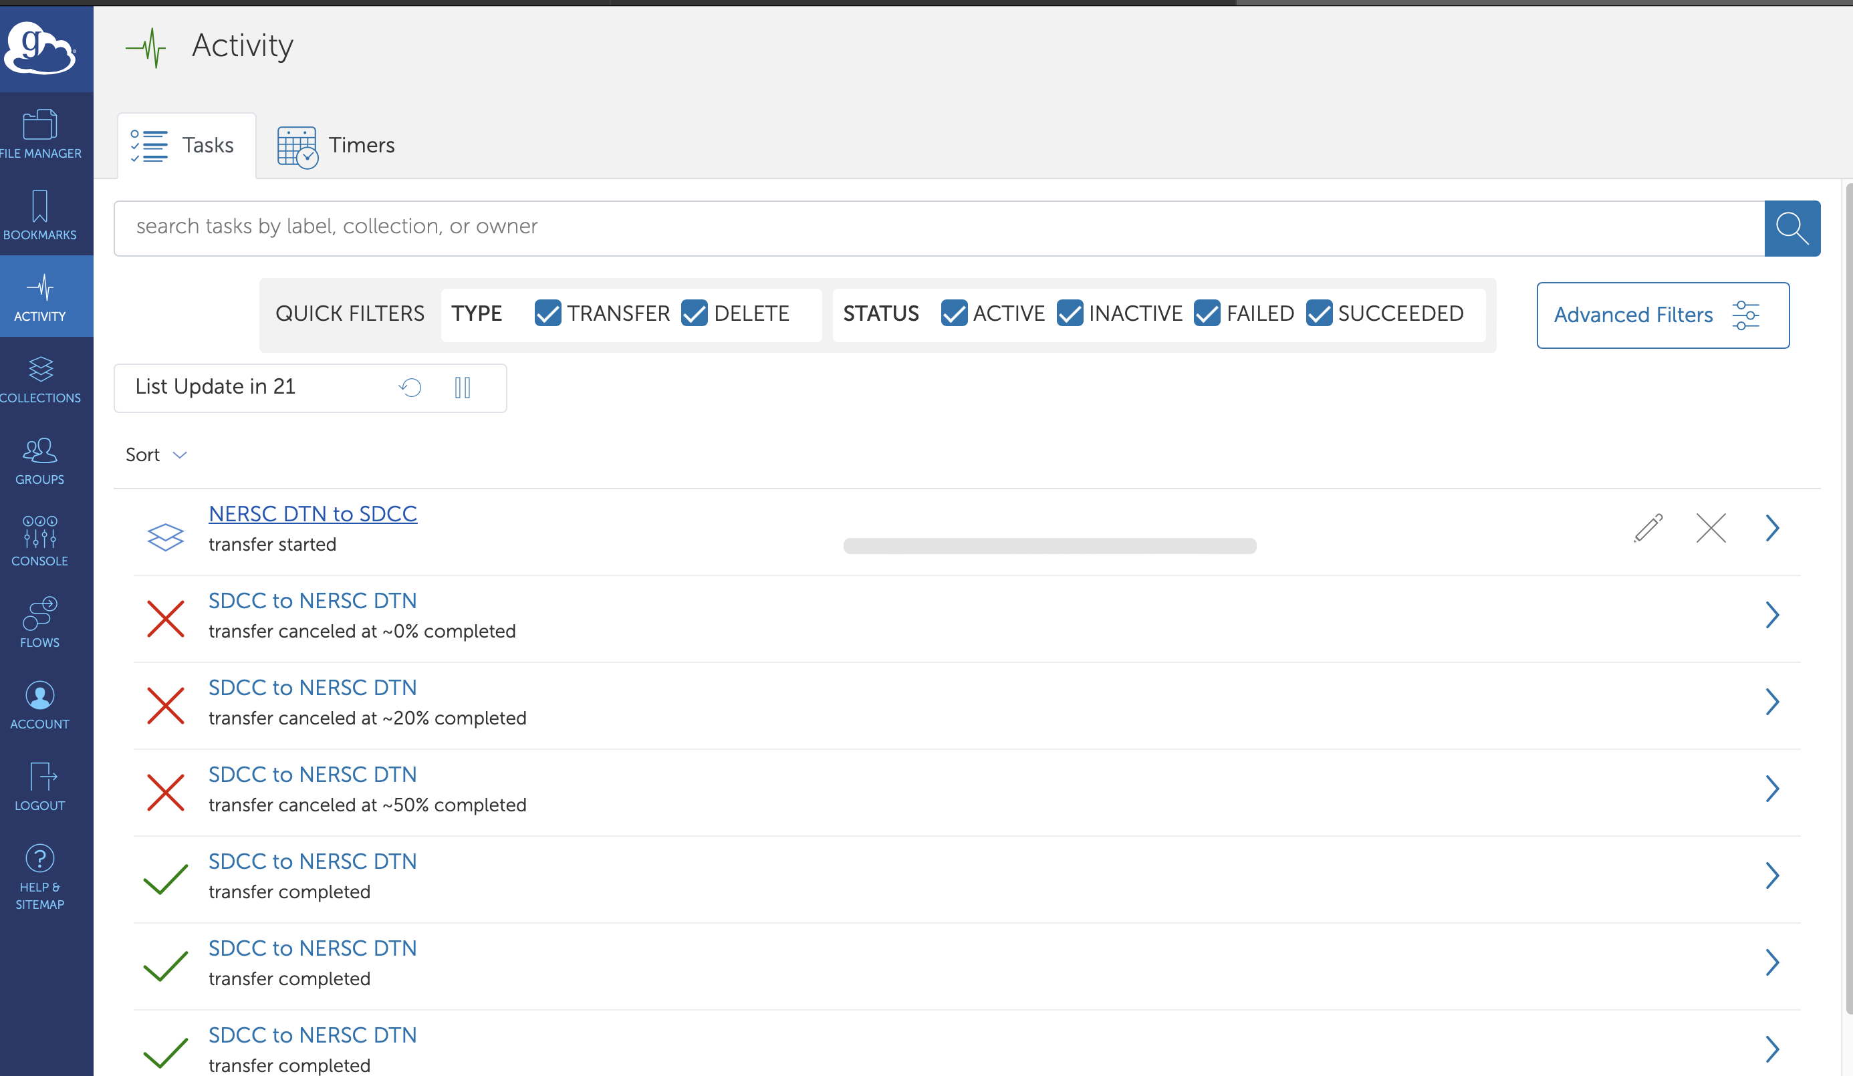Image resolution: width=1853 pixels, height=1076 pixels.
Task: Refresh the task list now
Action: pos(410,388)
